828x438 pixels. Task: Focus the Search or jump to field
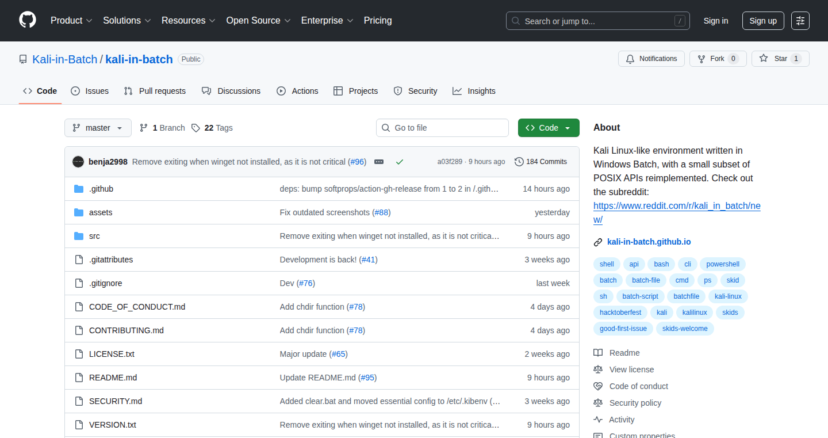pos(598,21)
